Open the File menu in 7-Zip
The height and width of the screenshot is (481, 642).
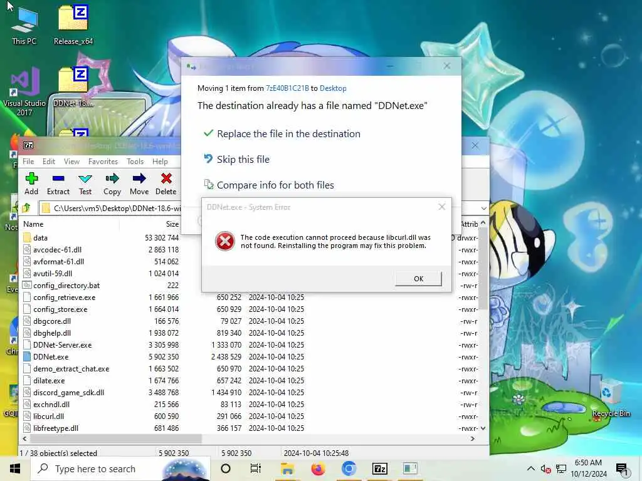coord(28,162)
